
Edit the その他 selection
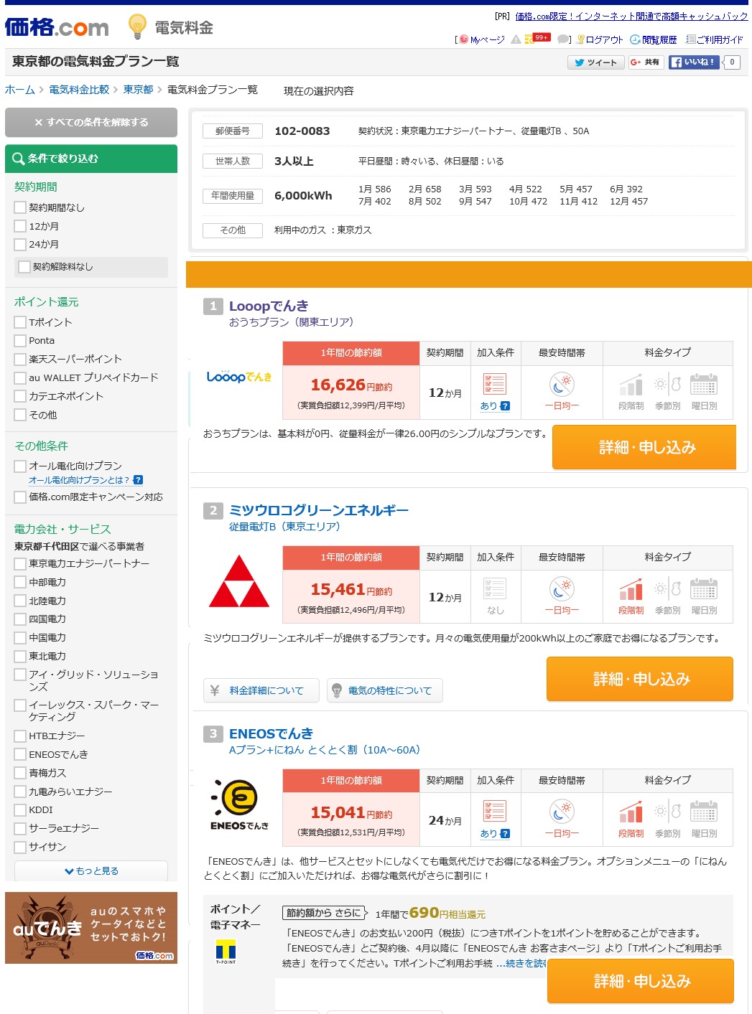click(233, 230)
